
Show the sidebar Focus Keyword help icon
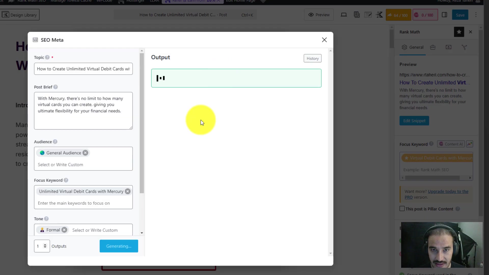431,144
